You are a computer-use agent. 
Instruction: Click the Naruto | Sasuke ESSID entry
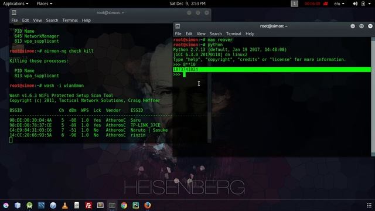tap(149, 130)
